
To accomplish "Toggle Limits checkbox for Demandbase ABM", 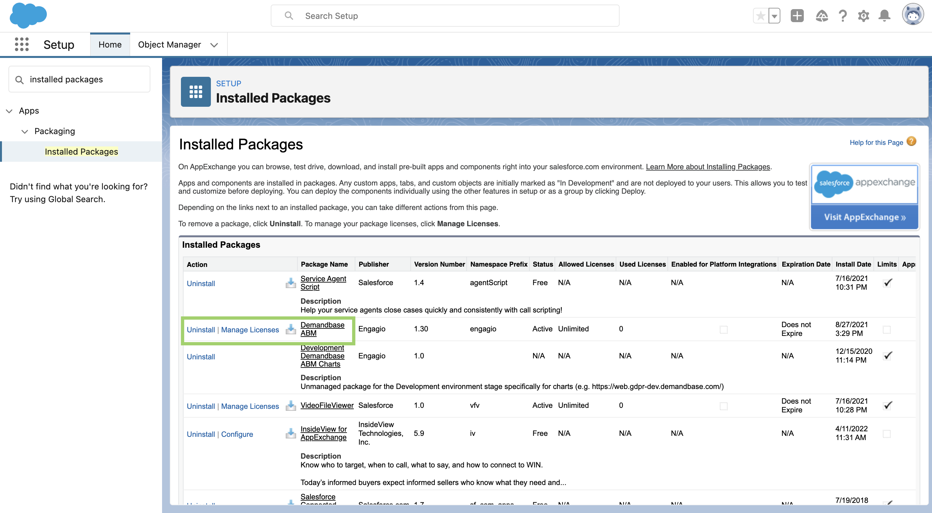I will pyautogui.click(x=887, y=330).
